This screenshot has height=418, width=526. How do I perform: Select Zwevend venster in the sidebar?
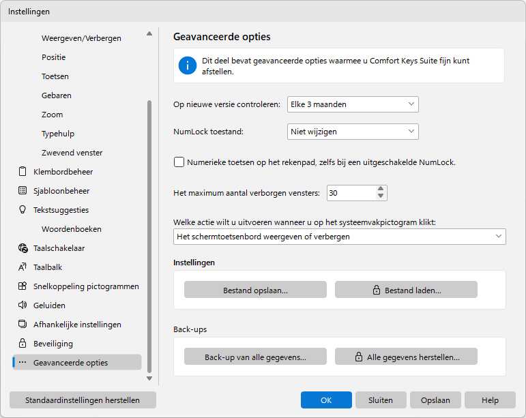(72, 153)
